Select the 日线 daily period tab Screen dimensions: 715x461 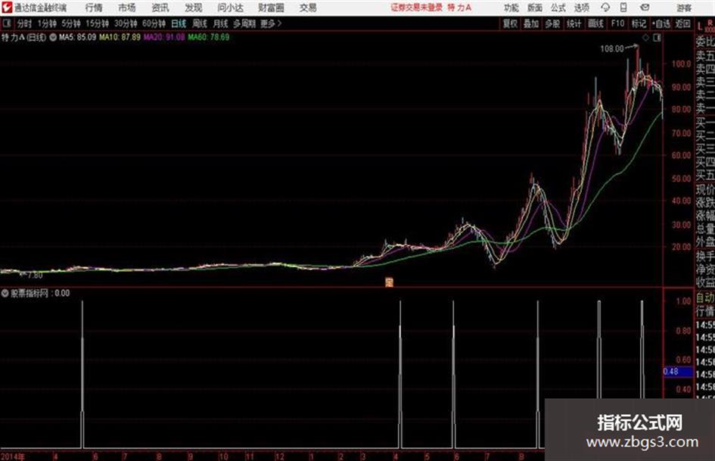[x=179, y=23]
